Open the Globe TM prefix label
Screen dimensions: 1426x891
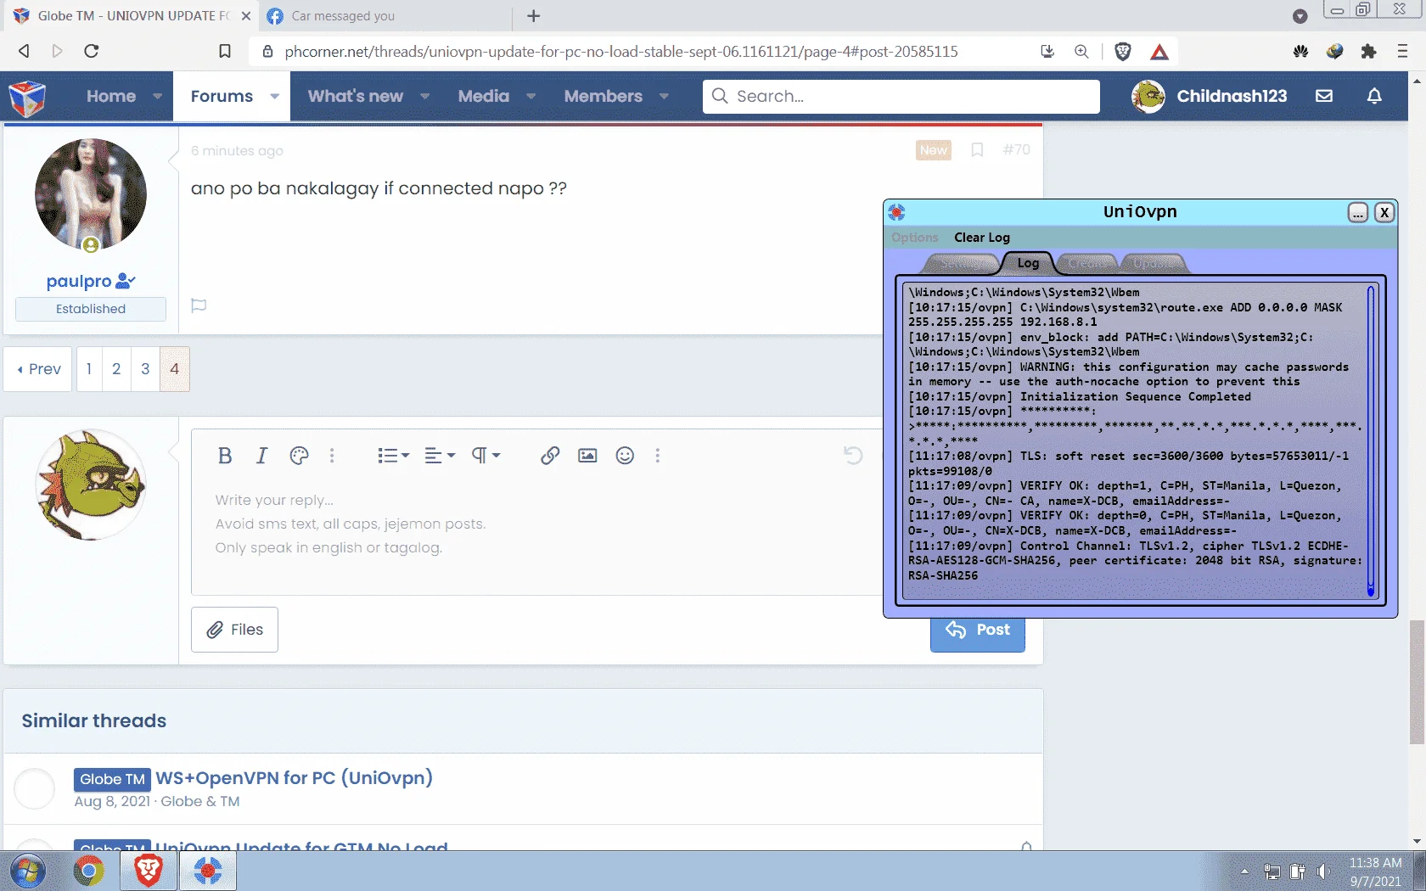point(112,779)
